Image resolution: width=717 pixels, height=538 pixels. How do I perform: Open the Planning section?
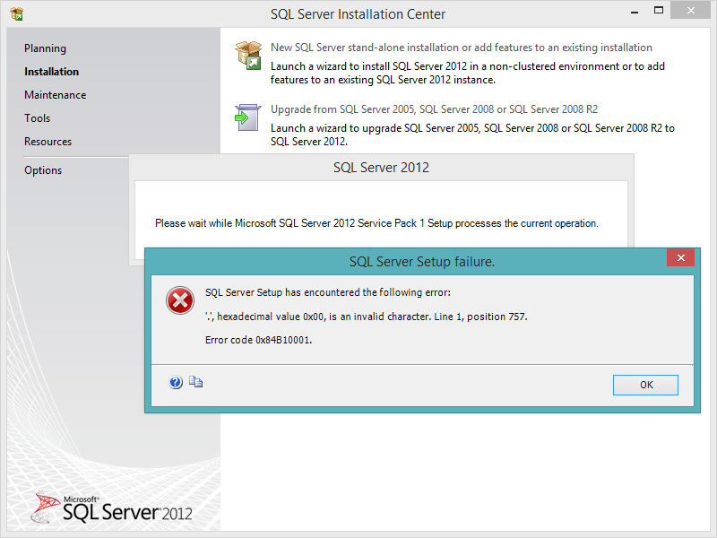pos(46,48)
